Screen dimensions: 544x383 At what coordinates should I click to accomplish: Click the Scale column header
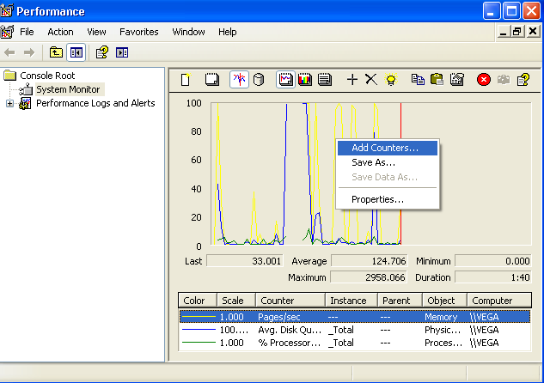(x=236, y=301)
